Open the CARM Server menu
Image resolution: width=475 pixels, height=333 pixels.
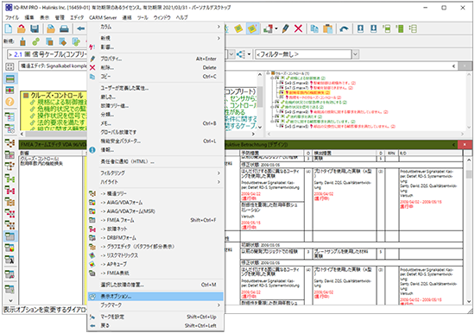pos(103,17)
